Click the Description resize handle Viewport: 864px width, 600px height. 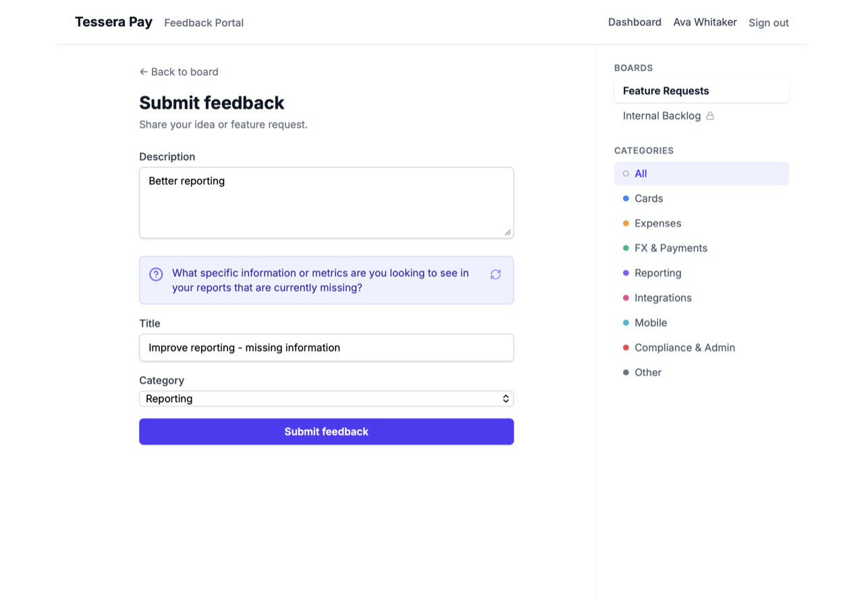click(508, 232)
